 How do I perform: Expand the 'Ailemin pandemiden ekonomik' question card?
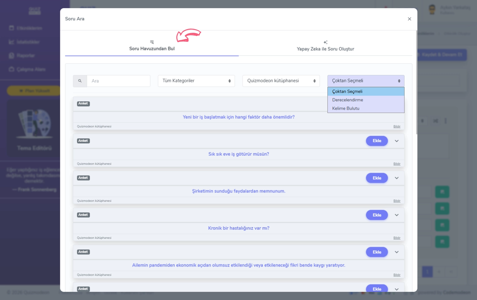click(x=397, y=252)
